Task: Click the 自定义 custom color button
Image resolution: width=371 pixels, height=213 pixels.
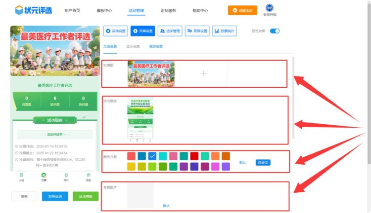Action: coord(263,162)
